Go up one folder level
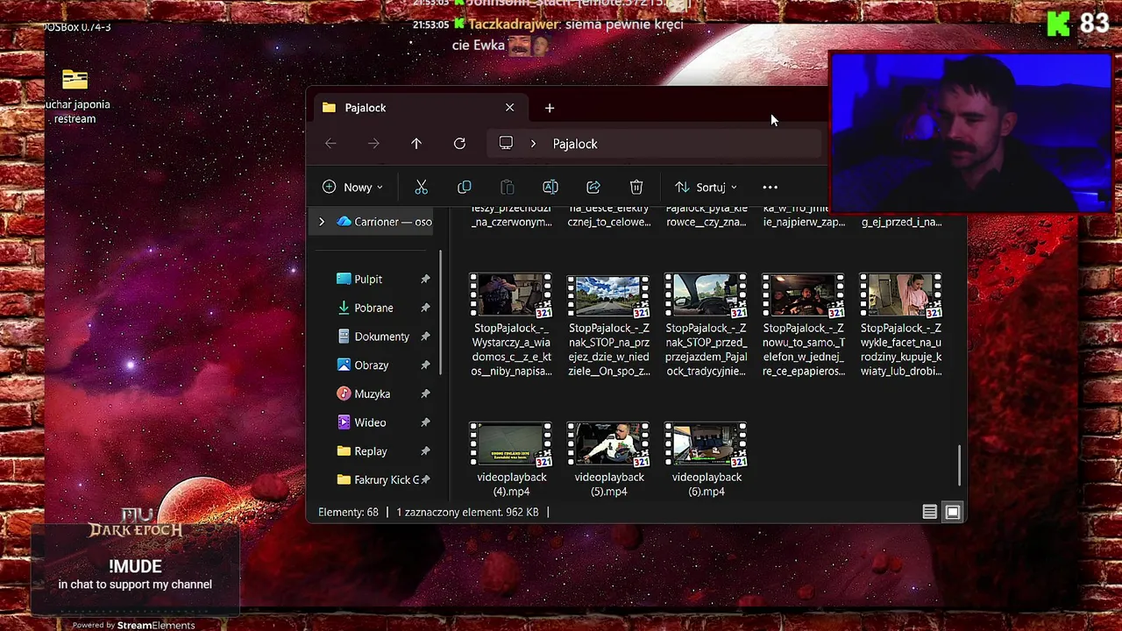Viewport: 1122px width, 631px height. (416, 144)
